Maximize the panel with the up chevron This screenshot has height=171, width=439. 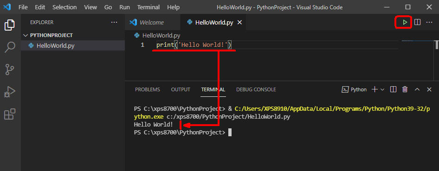tap(417, 89)
